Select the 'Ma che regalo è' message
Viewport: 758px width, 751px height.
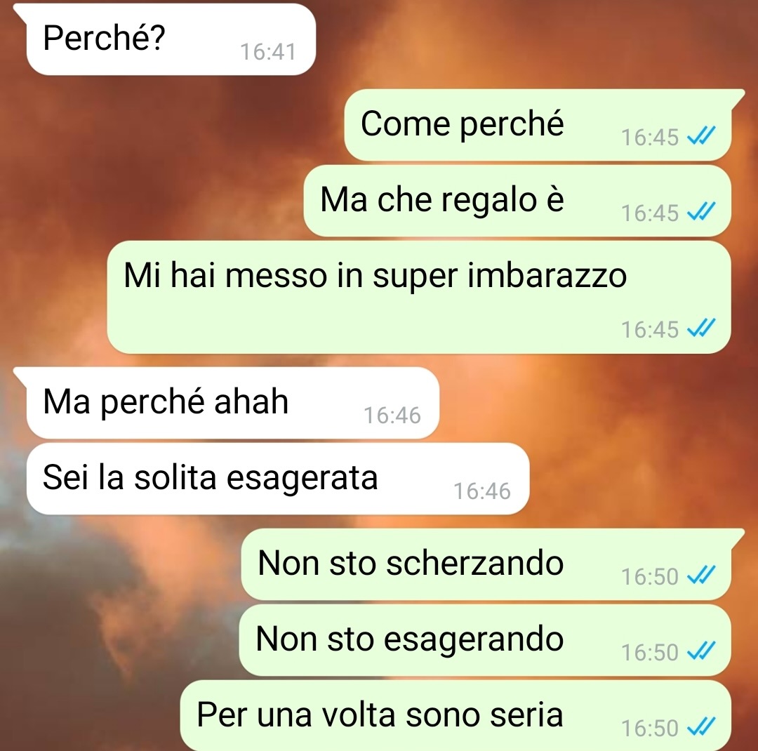[517, 201]
